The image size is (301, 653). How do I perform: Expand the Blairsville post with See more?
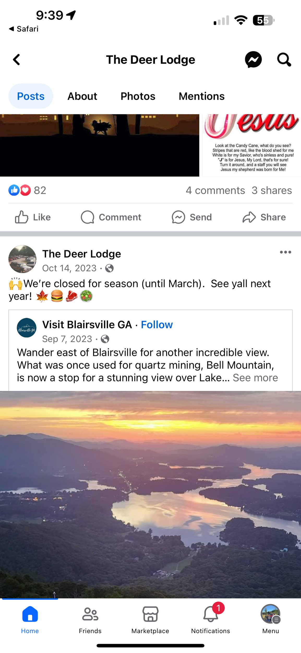255,378
